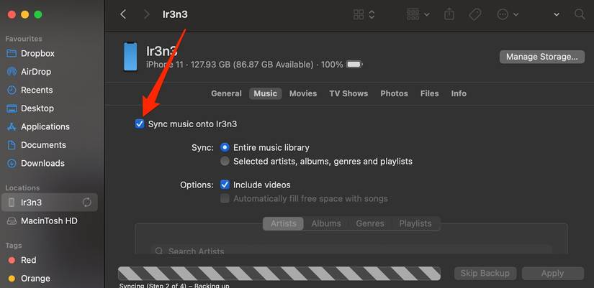The width and height of the screenshot is (594, 288).
Task: Click the Apply button
Action: point(553,273)
